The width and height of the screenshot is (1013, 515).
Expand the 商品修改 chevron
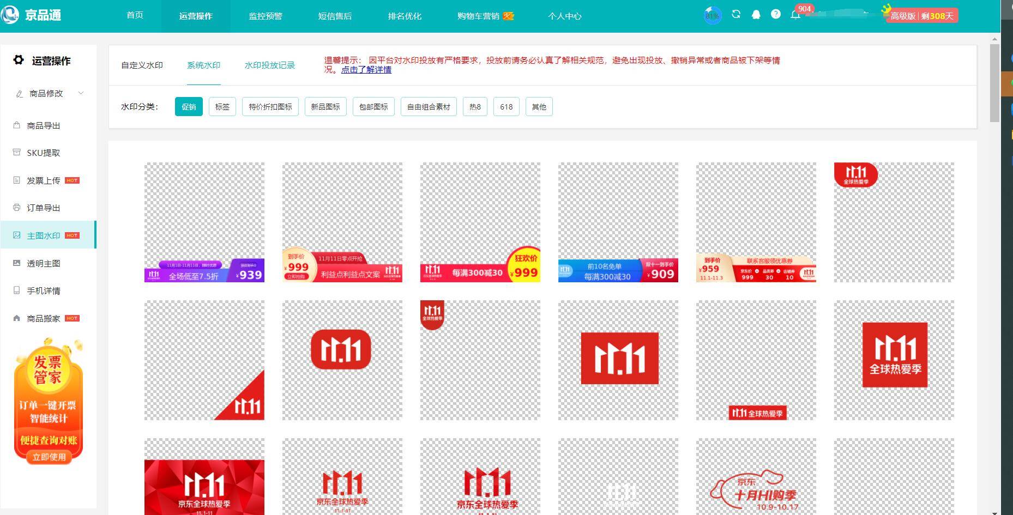[81, 93]
